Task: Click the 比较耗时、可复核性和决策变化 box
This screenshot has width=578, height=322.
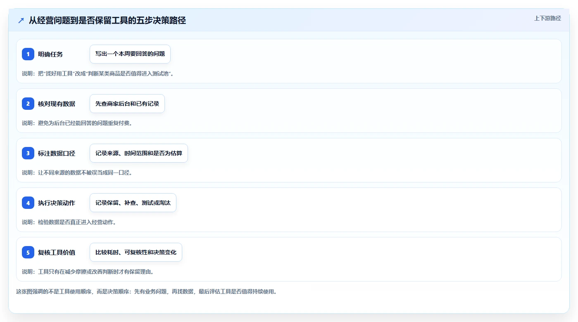Action: pyautogui.click(x=136, y=252)
